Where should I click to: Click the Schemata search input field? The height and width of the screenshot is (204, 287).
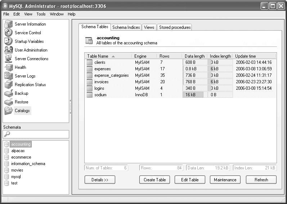pos(36,134)
